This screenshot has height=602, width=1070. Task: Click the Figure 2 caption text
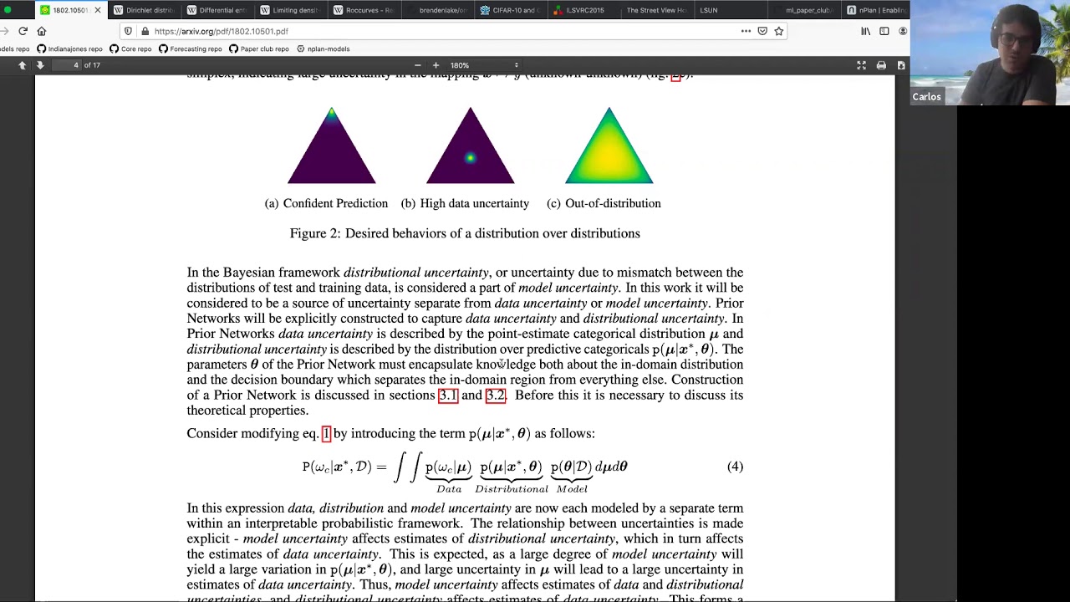(465, 233)
